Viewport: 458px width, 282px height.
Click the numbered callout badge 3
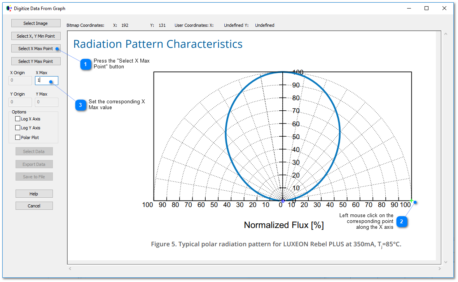tap(80, 105)
